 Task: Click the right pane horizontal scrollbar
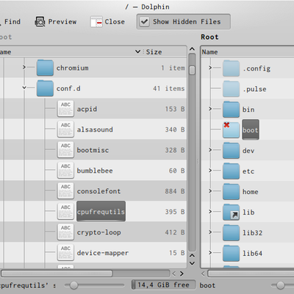[251, 273]
